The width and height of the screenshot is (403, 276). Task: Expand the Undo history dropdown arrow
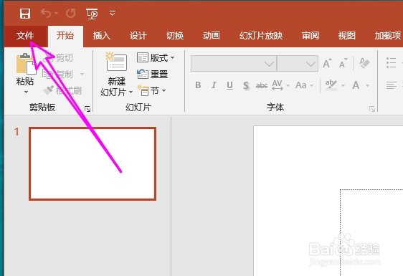pyautogui.click(x=56, y=14)
